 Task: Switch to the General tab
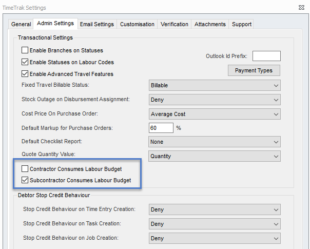point(21,24)
